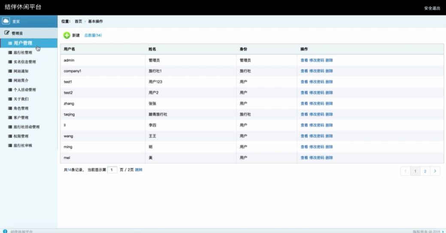Open 权限管理 in the sidebar
446x233 pixels.
click(21, 136)
